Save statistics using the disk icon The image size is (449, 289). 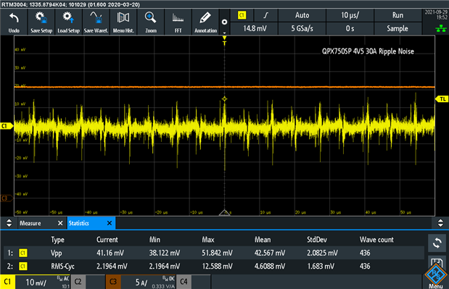[x=437, y=263]
